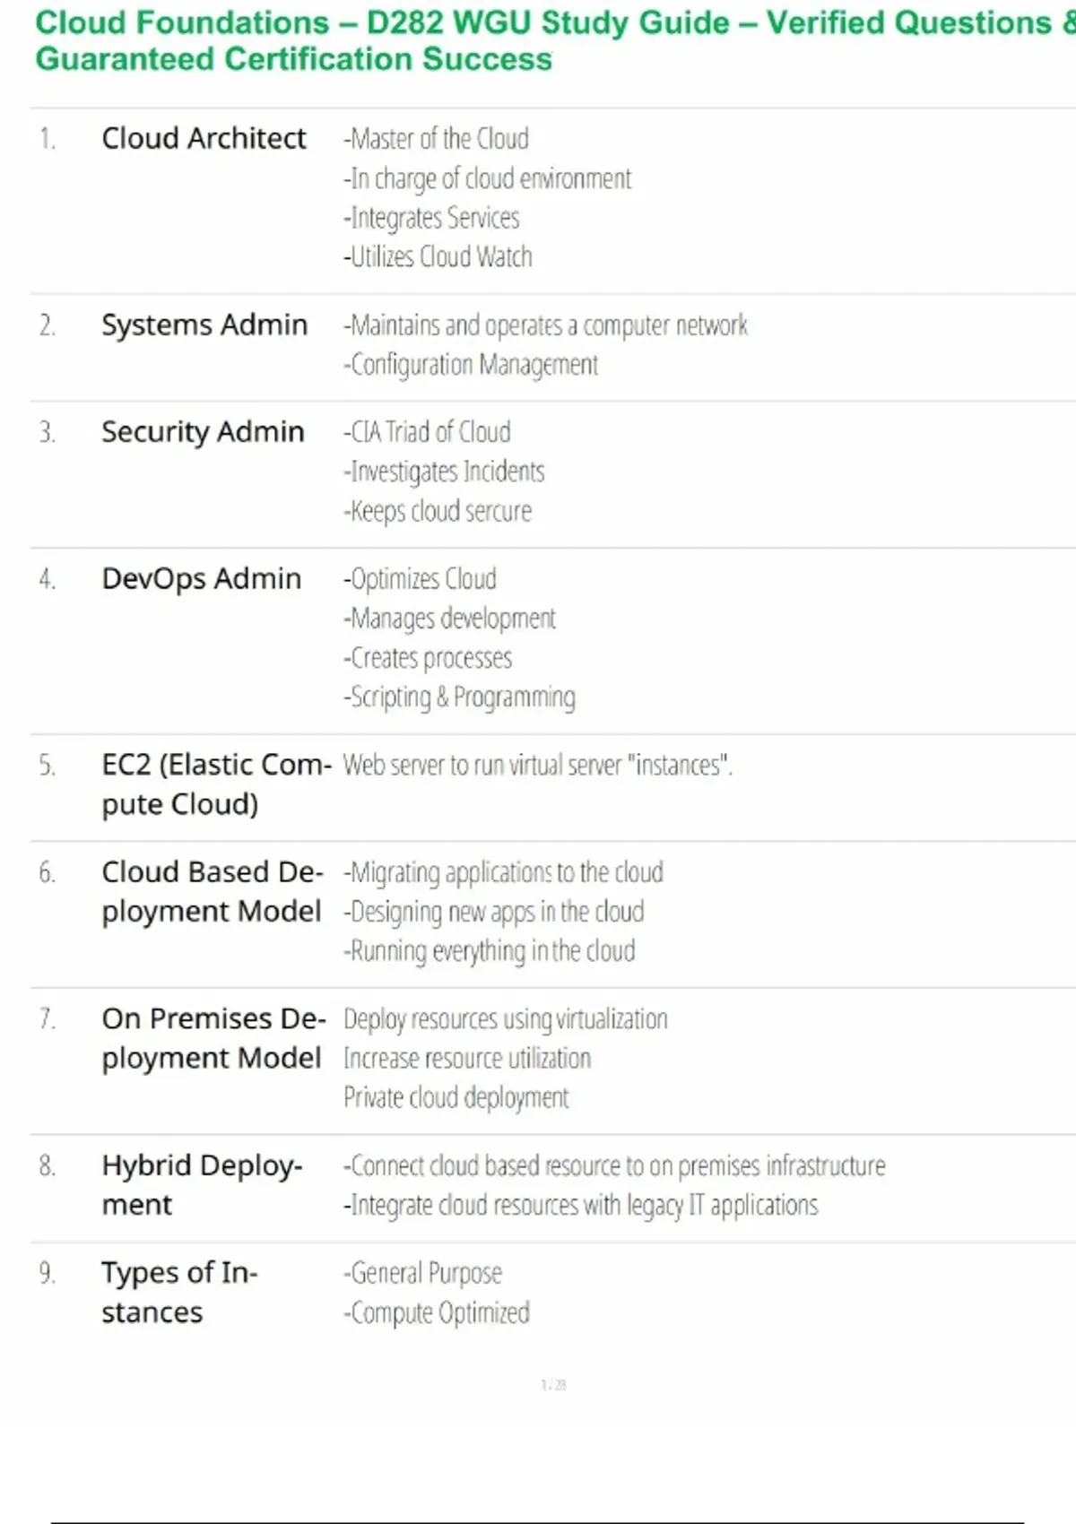Click the term "Cloud Architect"
This screenshot has height=1524, width=1076.
[204, 139]
